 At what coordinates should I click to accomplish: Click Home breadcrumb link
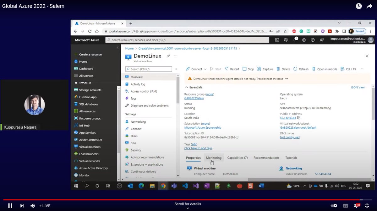coord(129,49)
